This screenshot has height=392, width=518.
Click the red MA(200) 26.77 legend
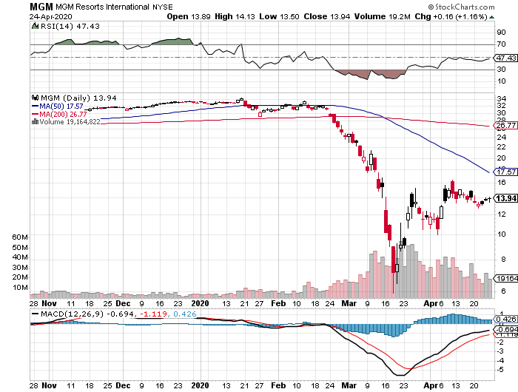coord(59,114)
